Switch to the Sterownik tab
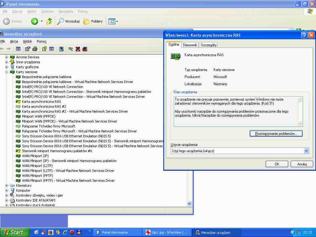 coord(190,45)
